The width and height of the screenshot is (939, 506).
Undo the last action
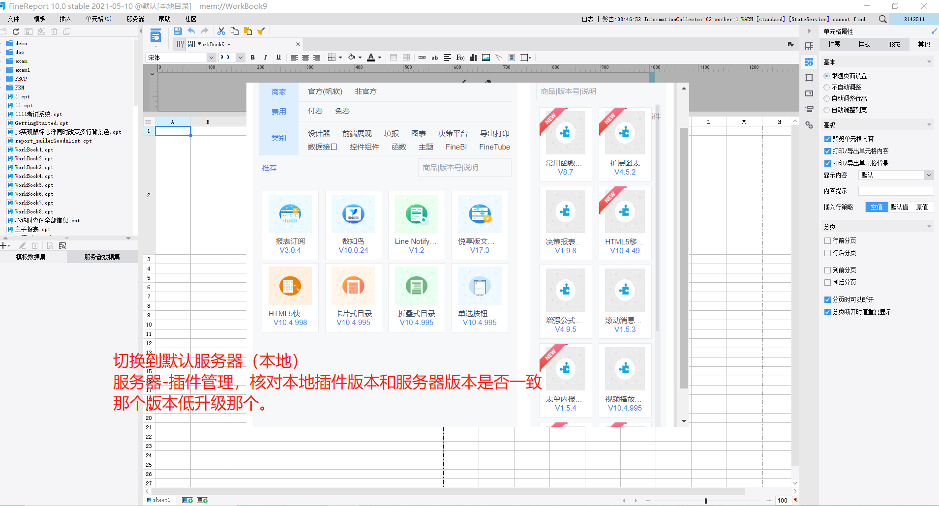pyautogui.click(x=191, y=31)
